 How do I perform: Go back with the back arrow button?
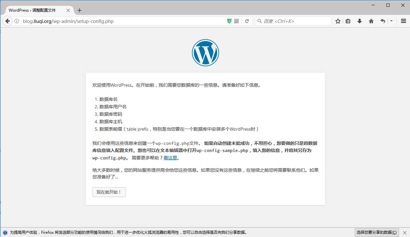click(x=7, y=21)
